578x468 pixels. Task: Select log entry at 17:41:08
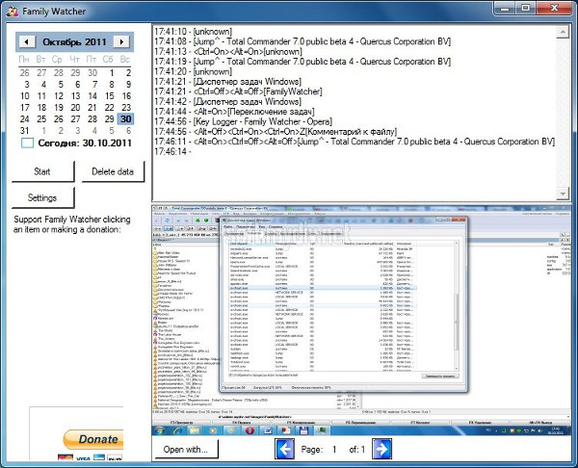tap(302, 41)
